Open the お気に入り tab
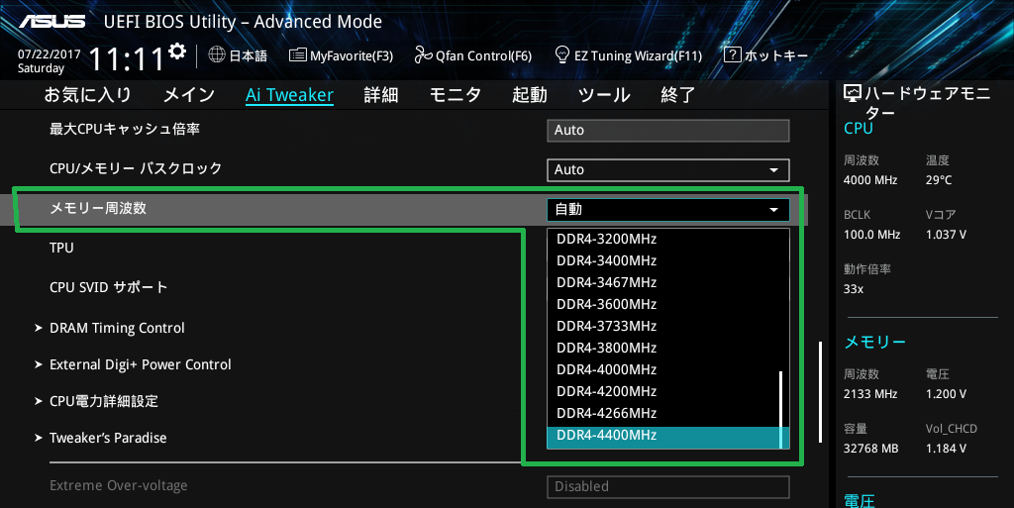The image size is (1014, 508). pos(87,95)
